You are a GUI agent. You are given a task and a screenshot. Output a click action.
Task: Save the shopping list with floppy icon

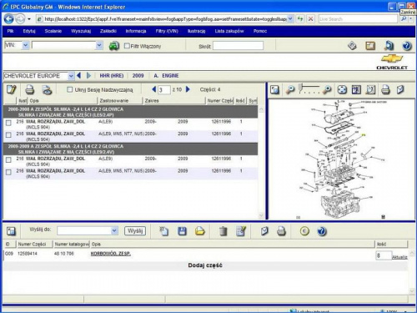[182, 231]
